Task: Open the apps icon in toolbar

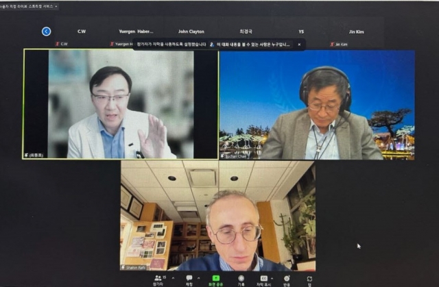Action: tap(309, 279)
